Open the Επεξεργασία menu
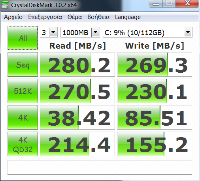This screenshot has width=200, height=181. pos(45,17)
